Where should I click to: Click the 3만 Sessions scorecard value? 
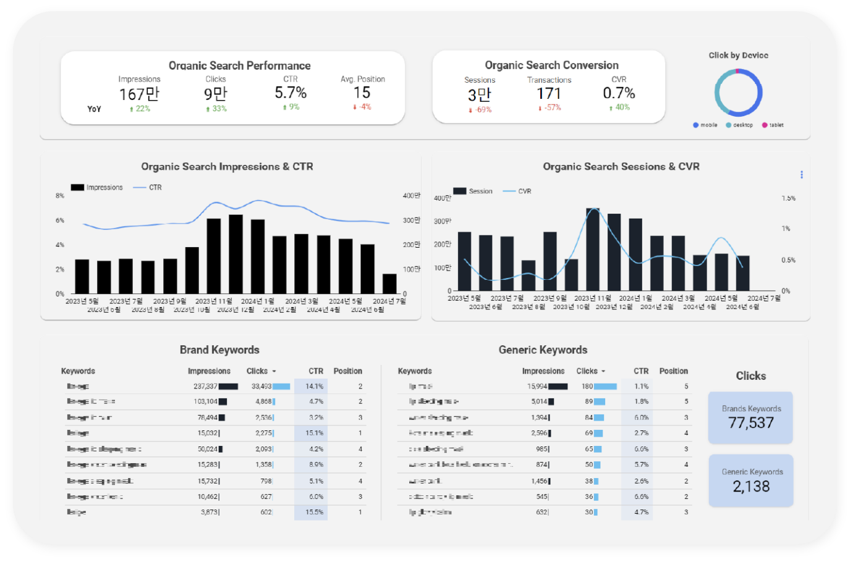480,94
